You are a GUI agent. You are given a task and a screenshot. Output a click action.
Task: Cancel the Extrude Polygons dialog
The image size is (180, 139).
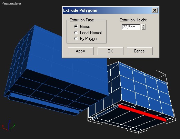(x=140, y=51)
